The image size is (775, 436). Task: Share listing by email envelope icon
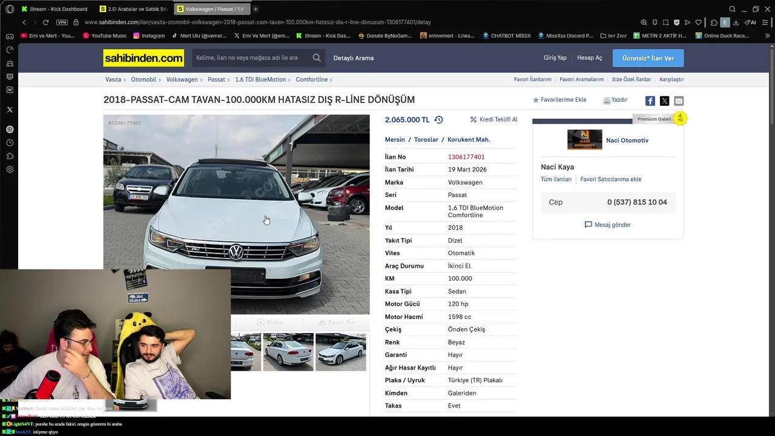point(679,101)
